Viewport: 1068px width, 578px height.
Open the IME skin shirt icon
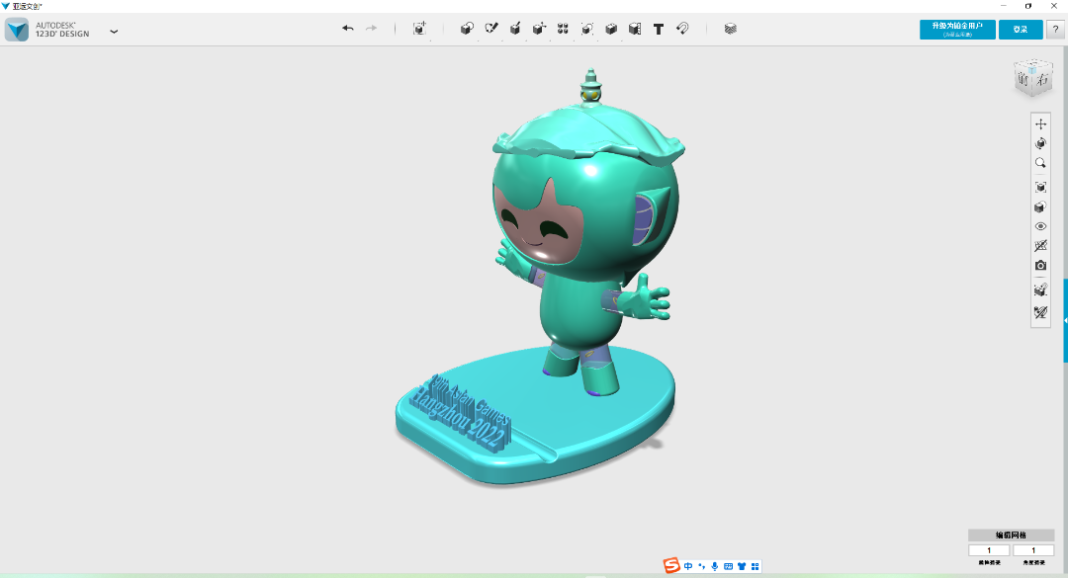pyautogui.click(x=742, y=566)
